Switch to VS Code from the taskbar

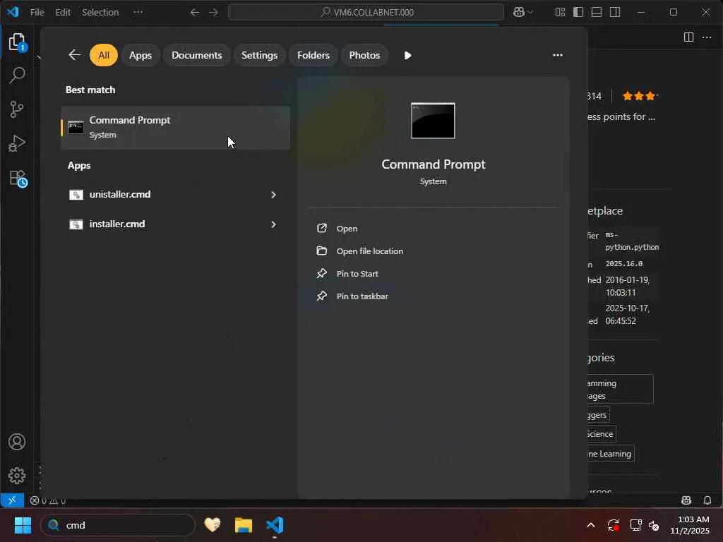tap(275, 525)
